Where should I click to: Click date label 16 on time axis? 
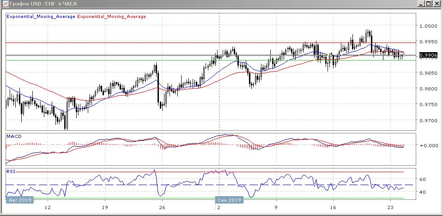333,208
